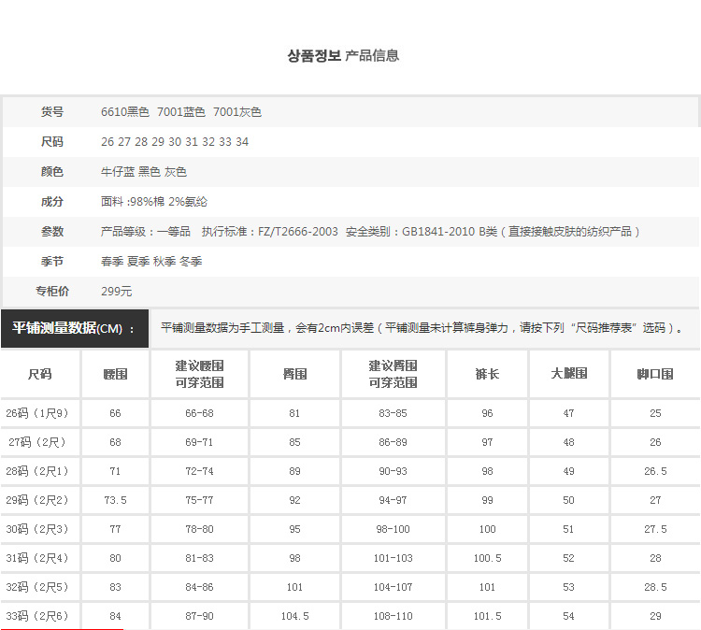The image size is (701, 630).
Task: Click the row label '28码（2尺1）'
Action: pos(37,471)
